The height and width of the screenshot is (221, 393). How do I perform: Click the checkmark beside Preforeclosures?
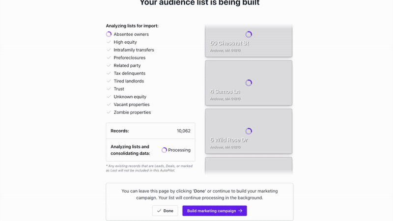click(x=109, y=58)
